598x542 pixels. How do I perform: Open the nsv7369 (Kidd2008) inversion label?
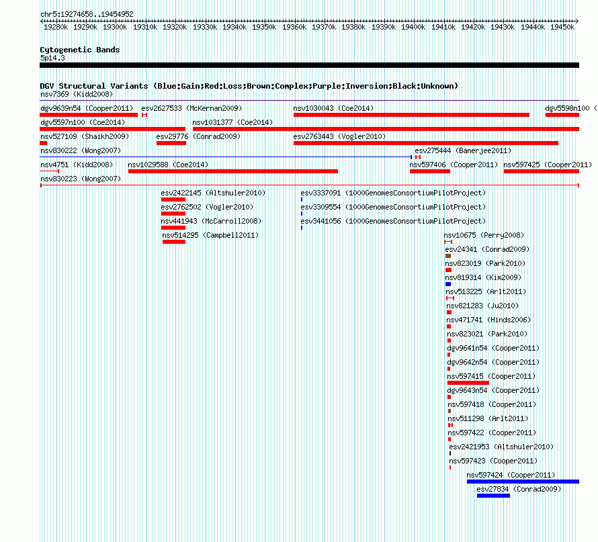click(x=77, y=94)
